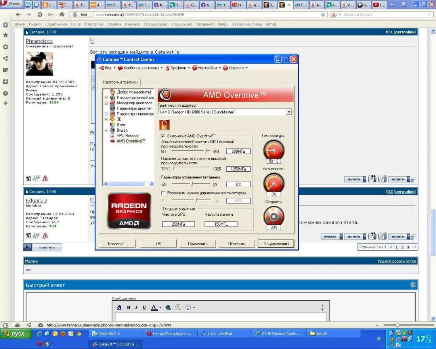436x349 pixels.
Task: Open the Настройки menu in Catalyst
Action: tap(207, 68)
